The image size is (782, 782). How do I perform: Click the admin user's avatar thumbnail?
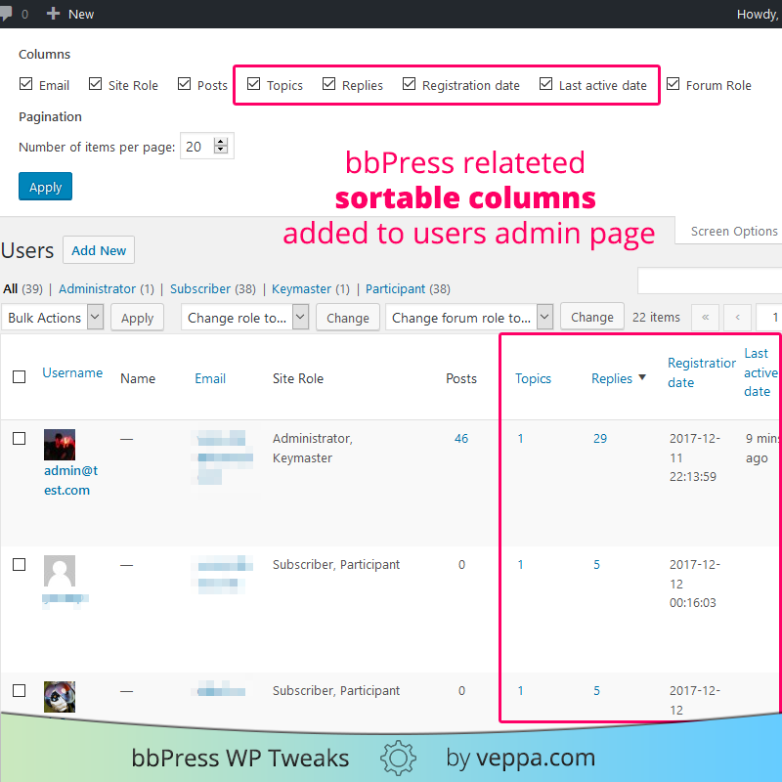click(59, 444)
